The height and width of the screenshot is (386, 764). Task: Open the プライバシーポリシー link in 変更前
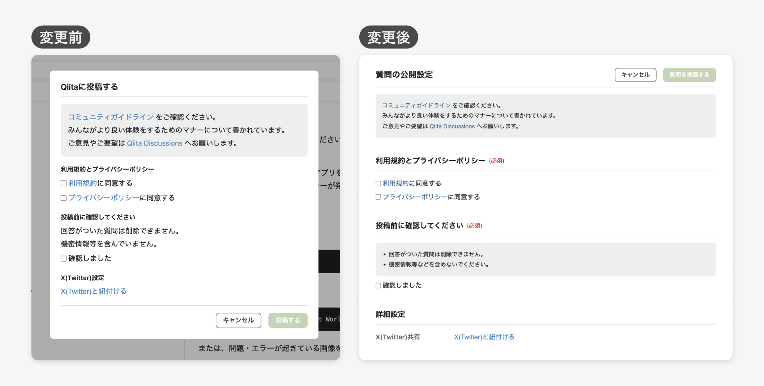(x=103, y=198)
